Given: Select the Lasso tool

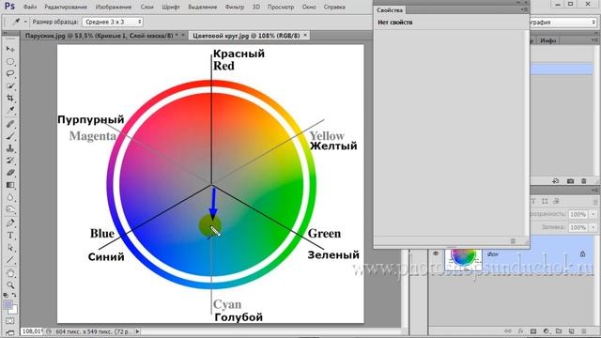Looking at the screenshot, I should pyautogui.click(x=10, y=73).
